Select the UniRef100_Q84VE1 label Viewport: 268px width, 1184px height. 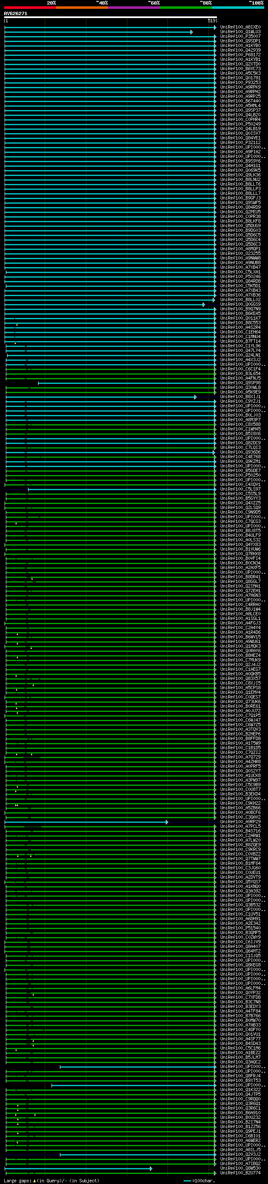(240, 138)
